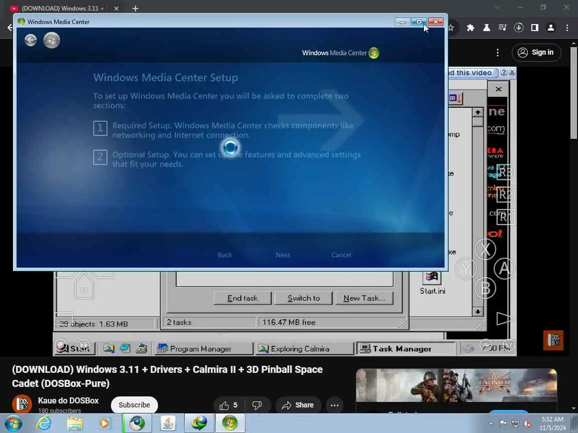Open the Chrome tab search chevron

click(x=497, y=7)
